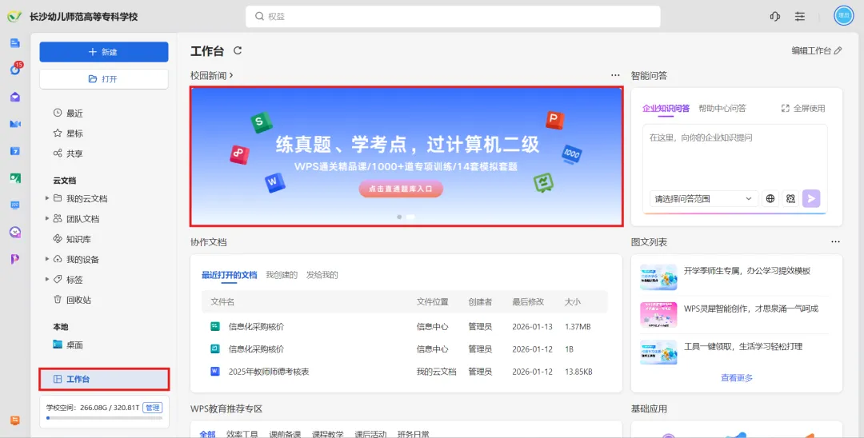Screen dimensions: 864x438
Task: Select 我创建的 tab
Action: pos(282,275)
